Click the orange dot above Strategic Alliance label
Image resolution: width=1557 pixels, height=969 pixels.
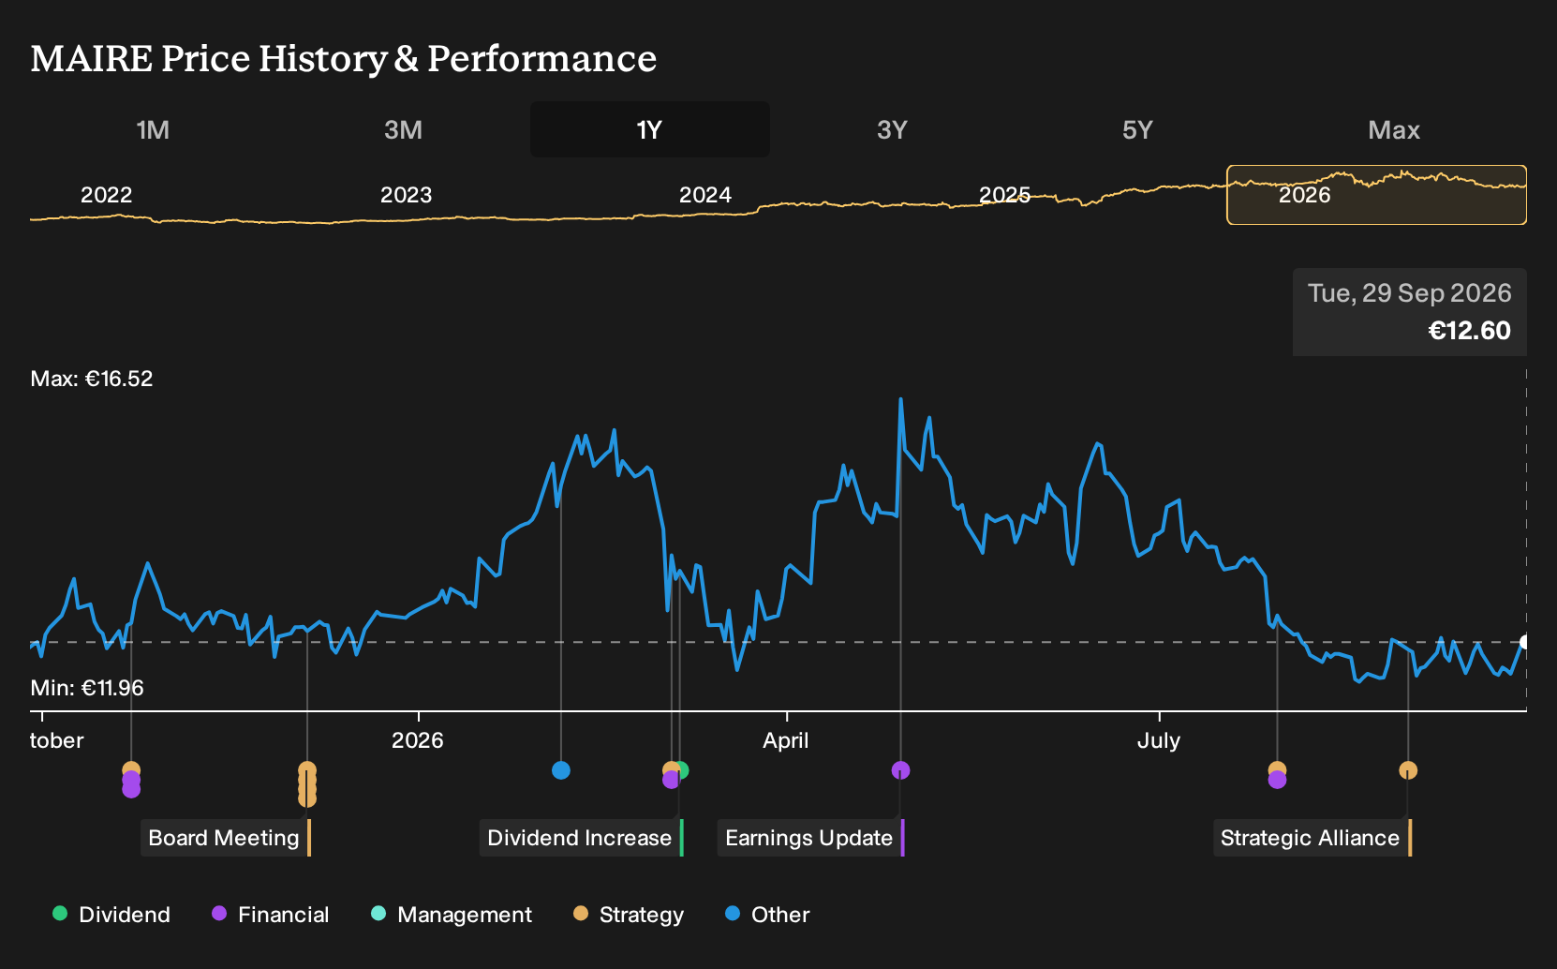pos(1408,770)
